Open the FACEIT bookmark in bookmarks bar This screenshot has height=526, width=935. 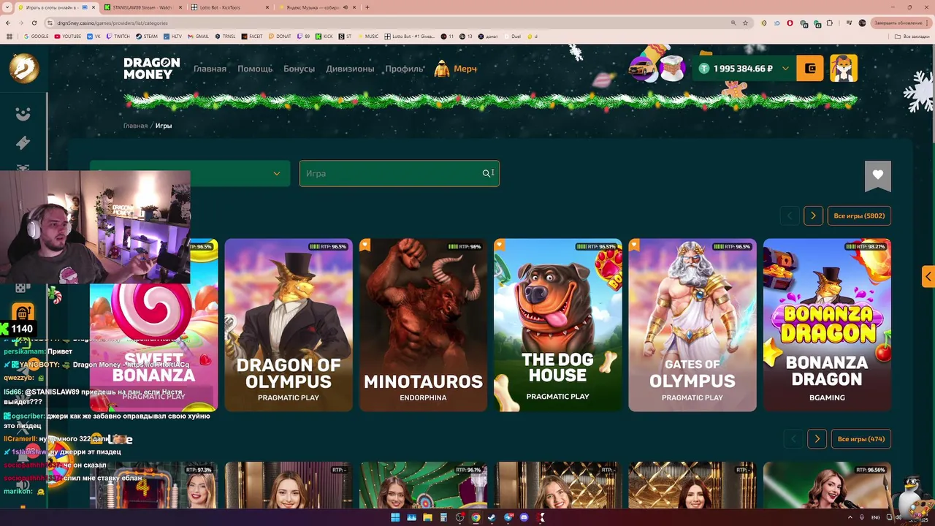252,36
